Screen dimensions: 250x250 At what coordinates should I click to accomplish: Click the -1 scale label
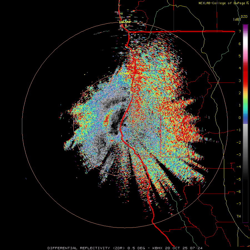[239, 130]
